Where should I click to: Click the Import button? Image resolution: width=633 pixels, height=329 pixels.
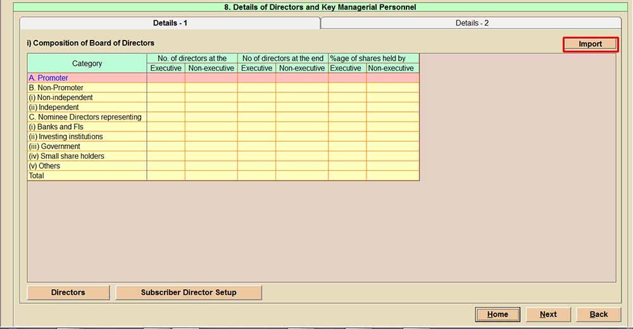coord(590,44)
